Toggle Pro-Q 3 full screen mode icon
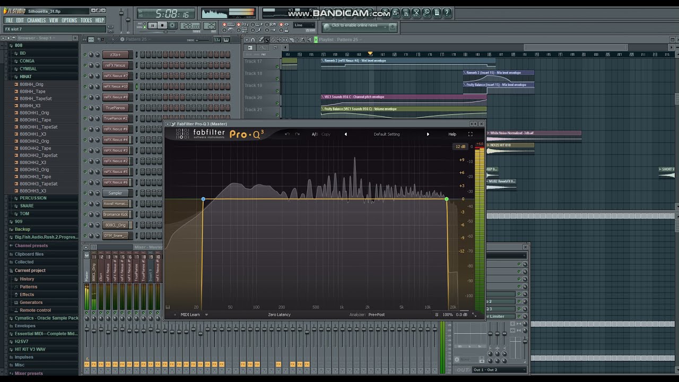Screen dimensions: 679x382 [470, 134]
